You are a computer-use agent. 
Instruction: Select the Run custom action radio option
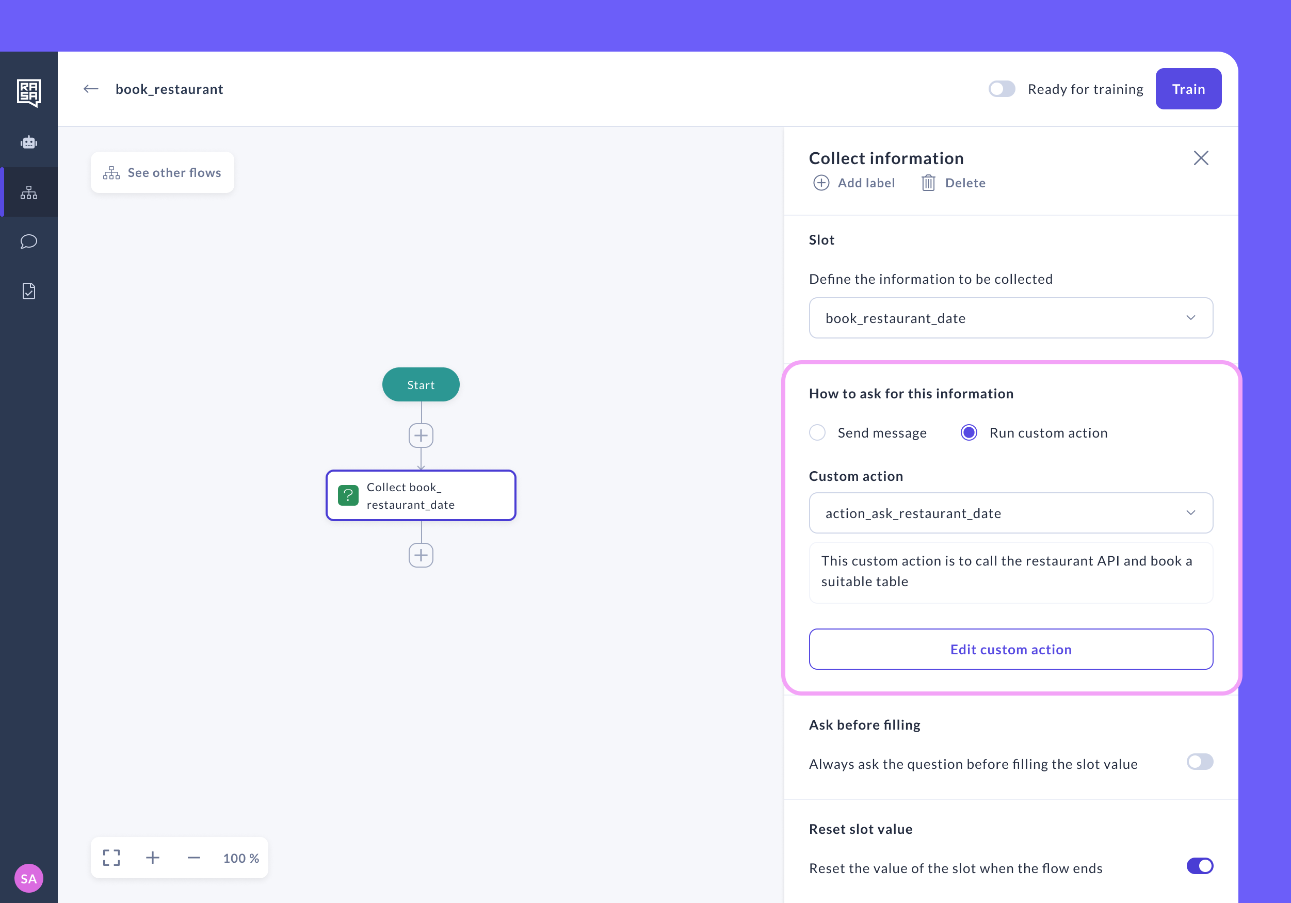(968, 432)
